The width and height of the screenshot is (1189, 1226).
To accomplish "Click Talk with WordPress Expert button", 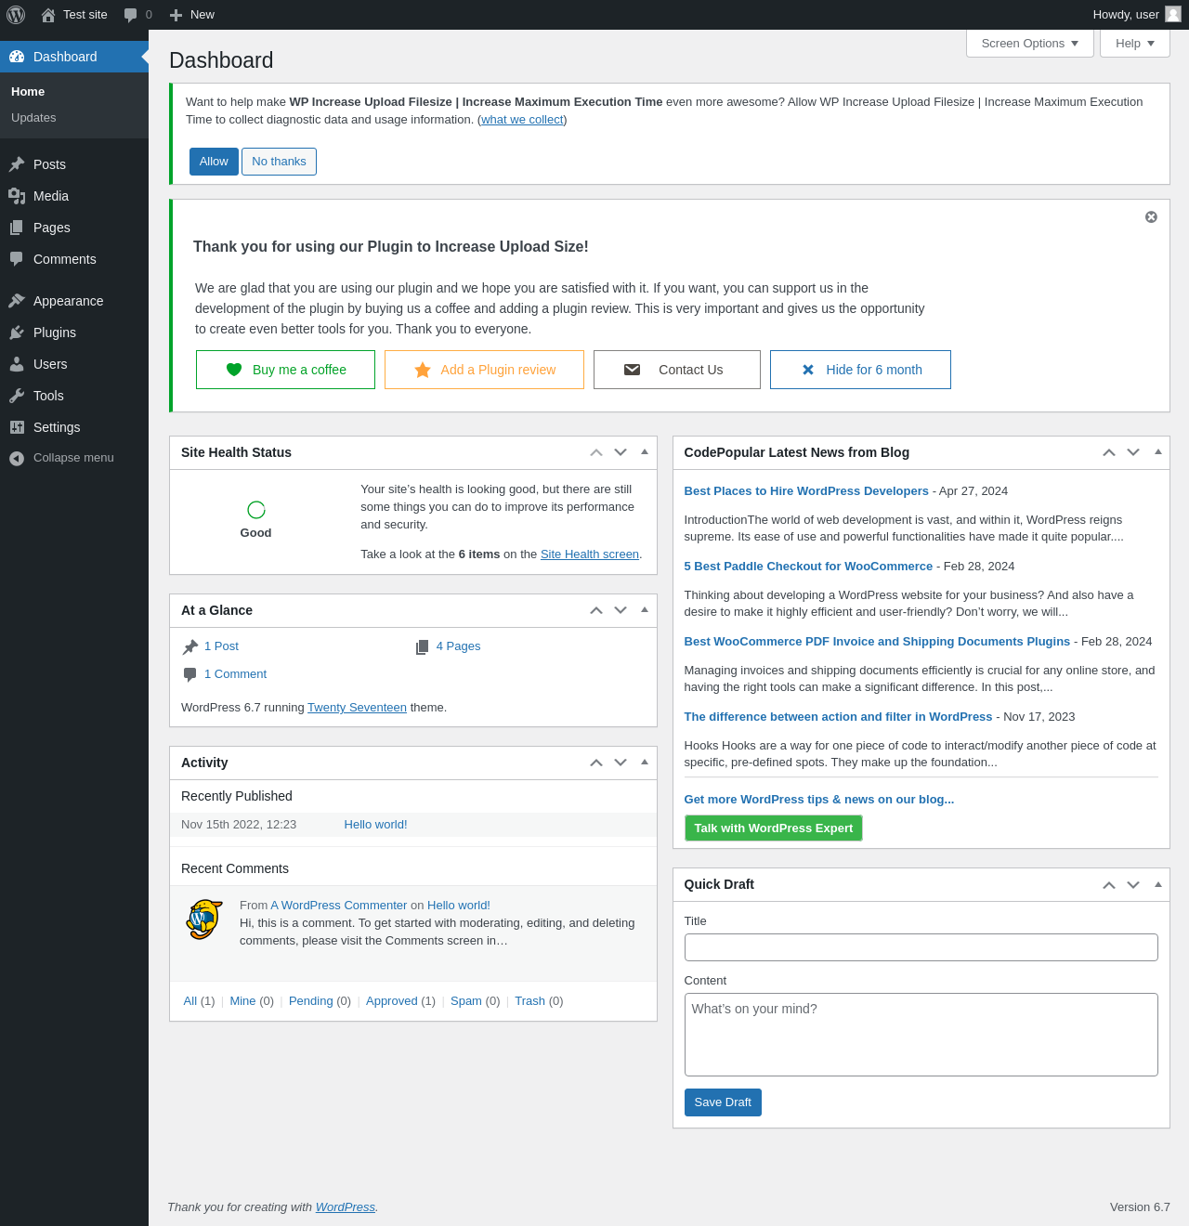I will tap(774, 828).
